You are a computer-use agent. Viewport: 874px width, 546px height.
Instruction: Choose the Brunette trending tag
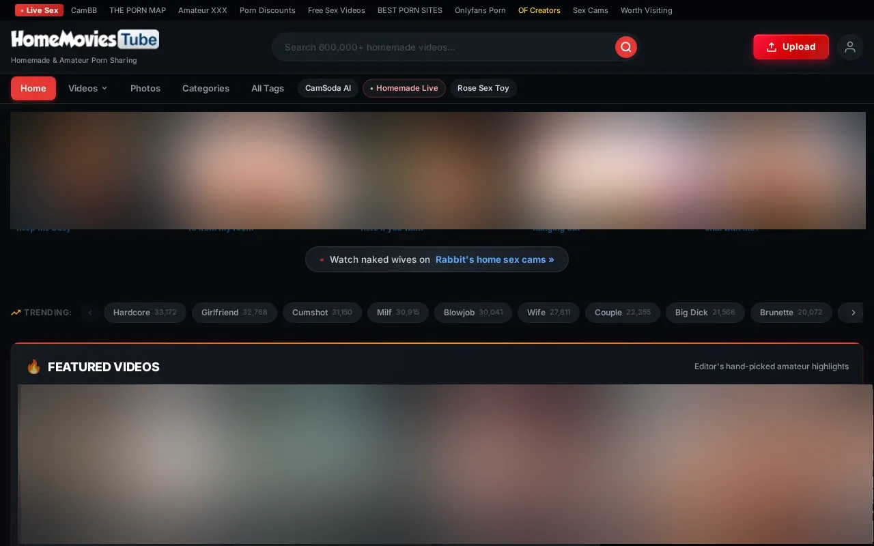click(791, 313)
